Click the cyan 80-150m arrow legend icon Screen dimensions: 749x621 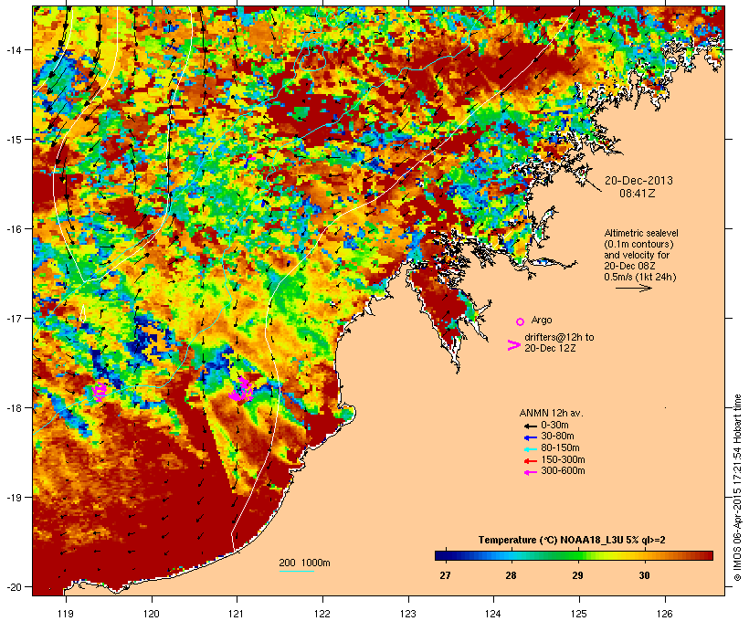pyautogui.click(x=530, y=449)
